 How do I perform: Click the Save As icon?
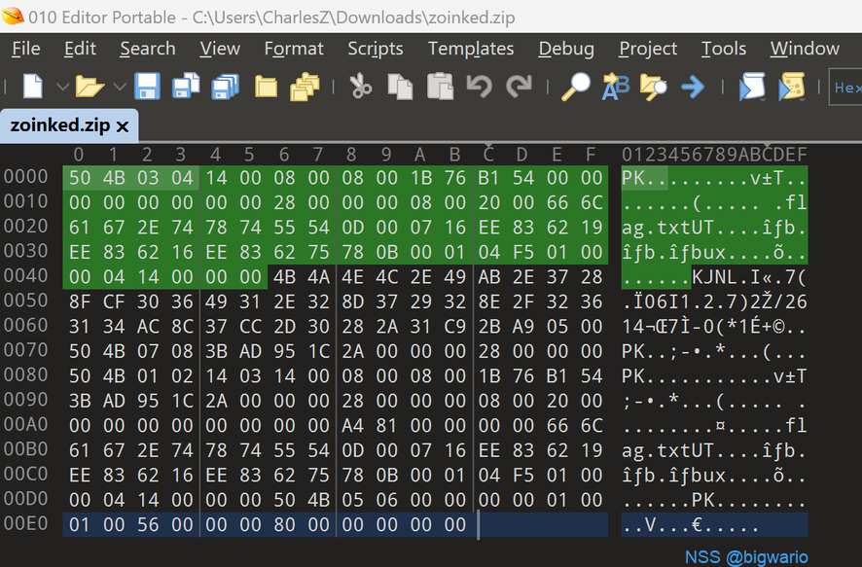186,87
